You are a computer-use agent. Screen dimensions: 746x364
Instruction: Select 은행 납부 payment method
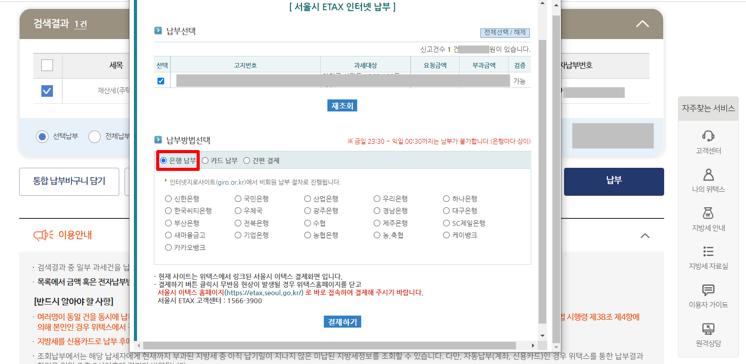click(x=164, y=161)
